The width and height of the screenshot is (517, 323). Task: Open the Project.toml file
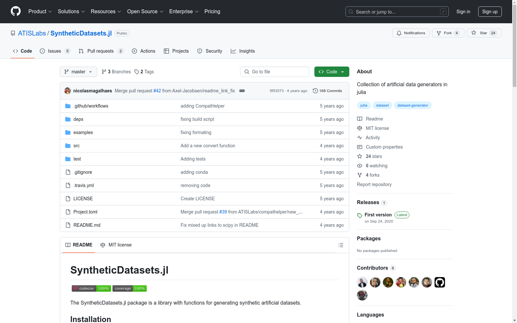pos(85,212)
